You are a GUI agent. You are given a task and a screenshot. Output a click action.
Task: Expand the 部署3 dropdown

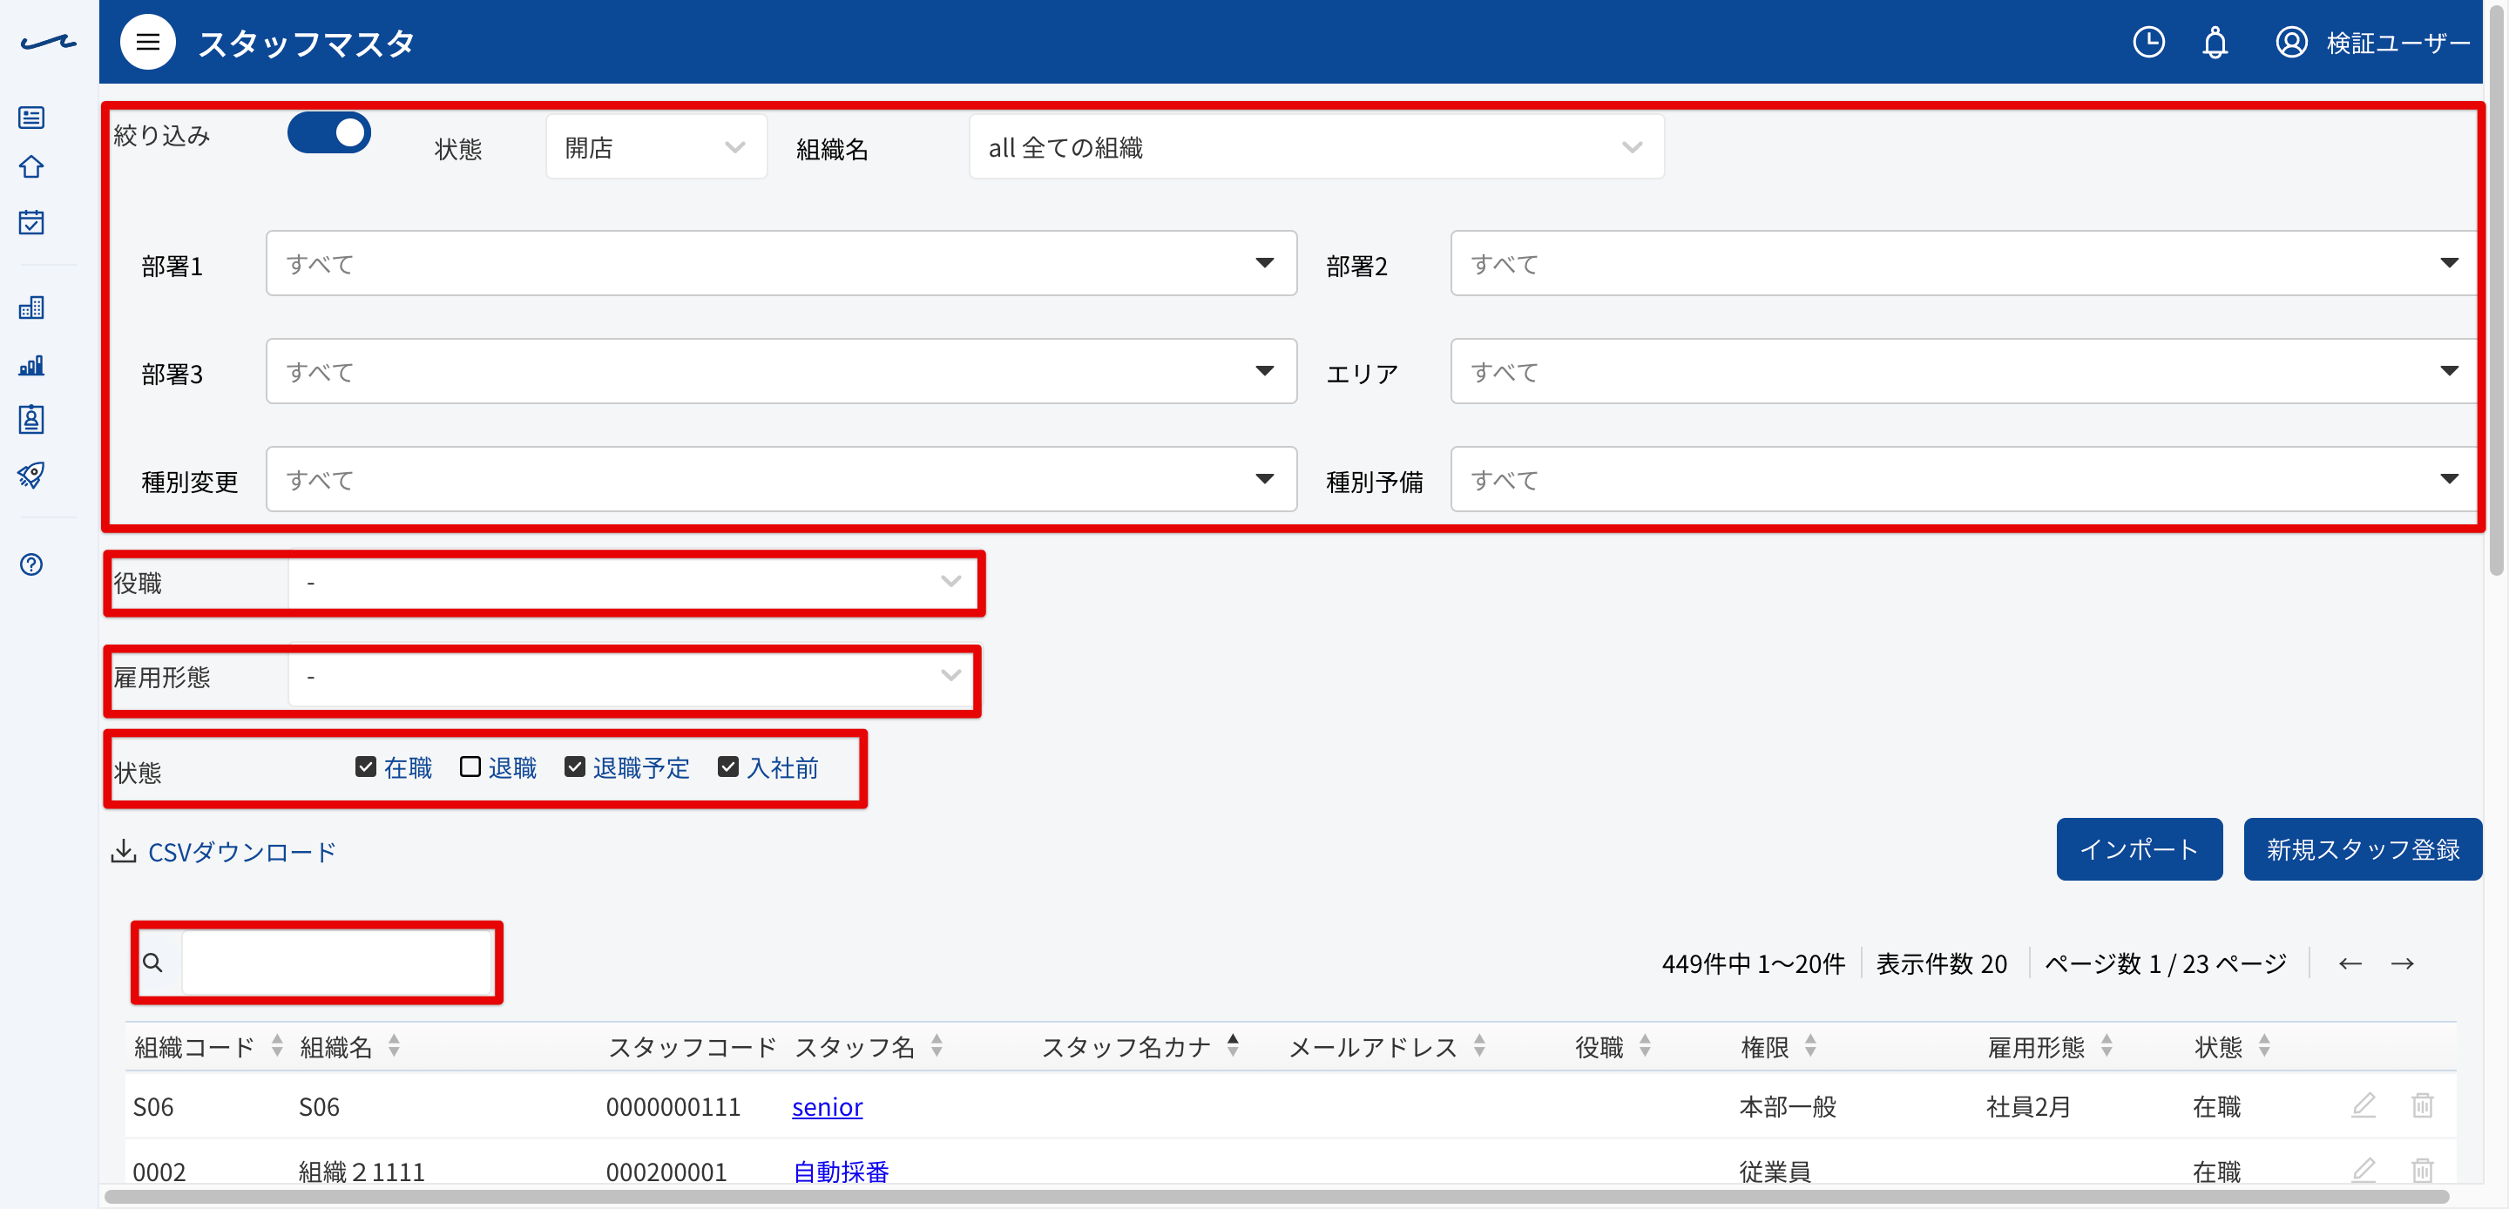[781, 371]
